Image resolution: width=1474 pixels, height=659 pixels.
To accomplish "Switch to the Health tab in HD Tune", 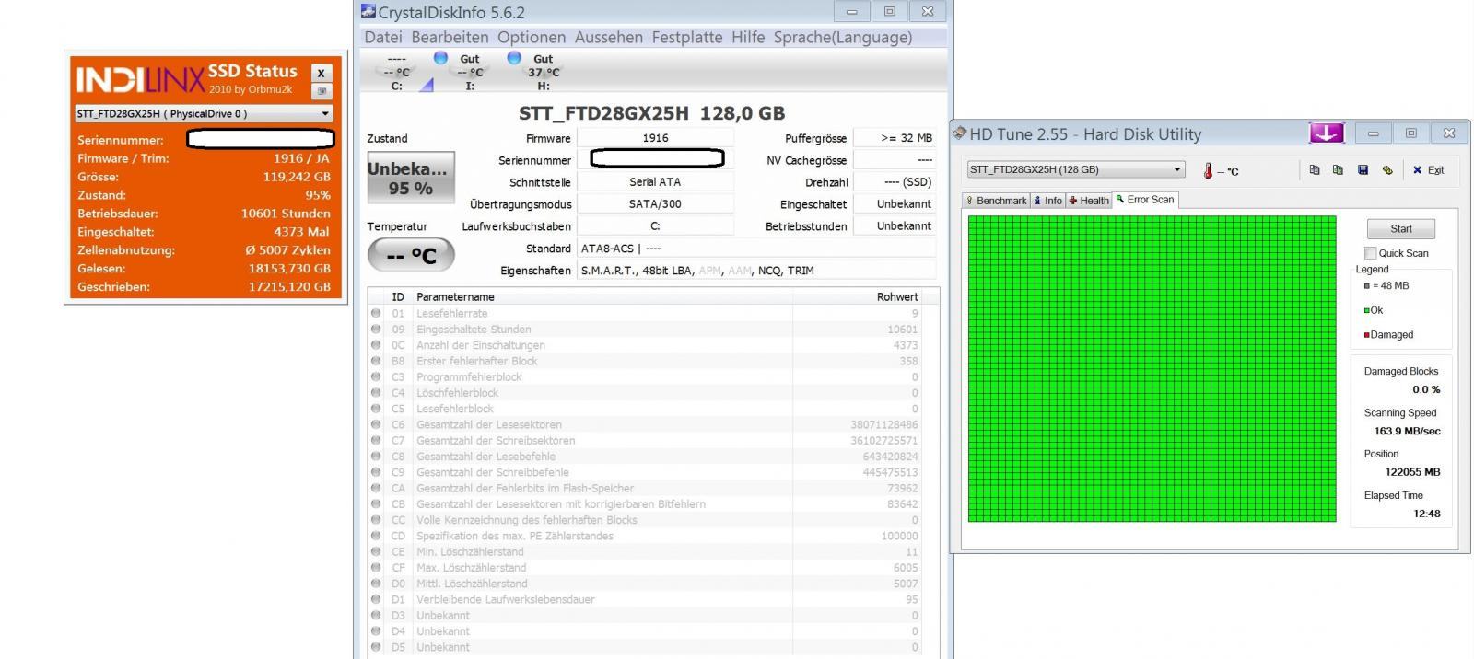I will pos(1089,201).
